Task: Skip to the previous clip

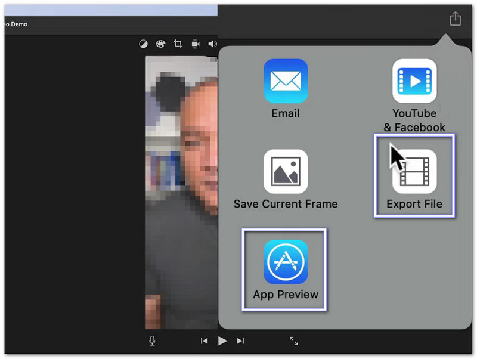Action: 204,341
